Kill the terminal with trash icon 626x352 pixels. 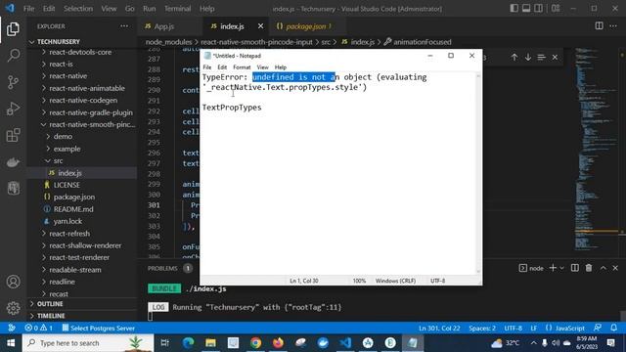click(x=589, y=268)
